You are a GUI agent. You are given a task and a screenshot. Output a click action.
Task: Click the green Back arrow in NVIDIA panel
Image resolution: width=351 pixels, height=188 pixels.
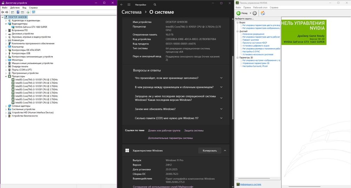(x=239, y=13)
